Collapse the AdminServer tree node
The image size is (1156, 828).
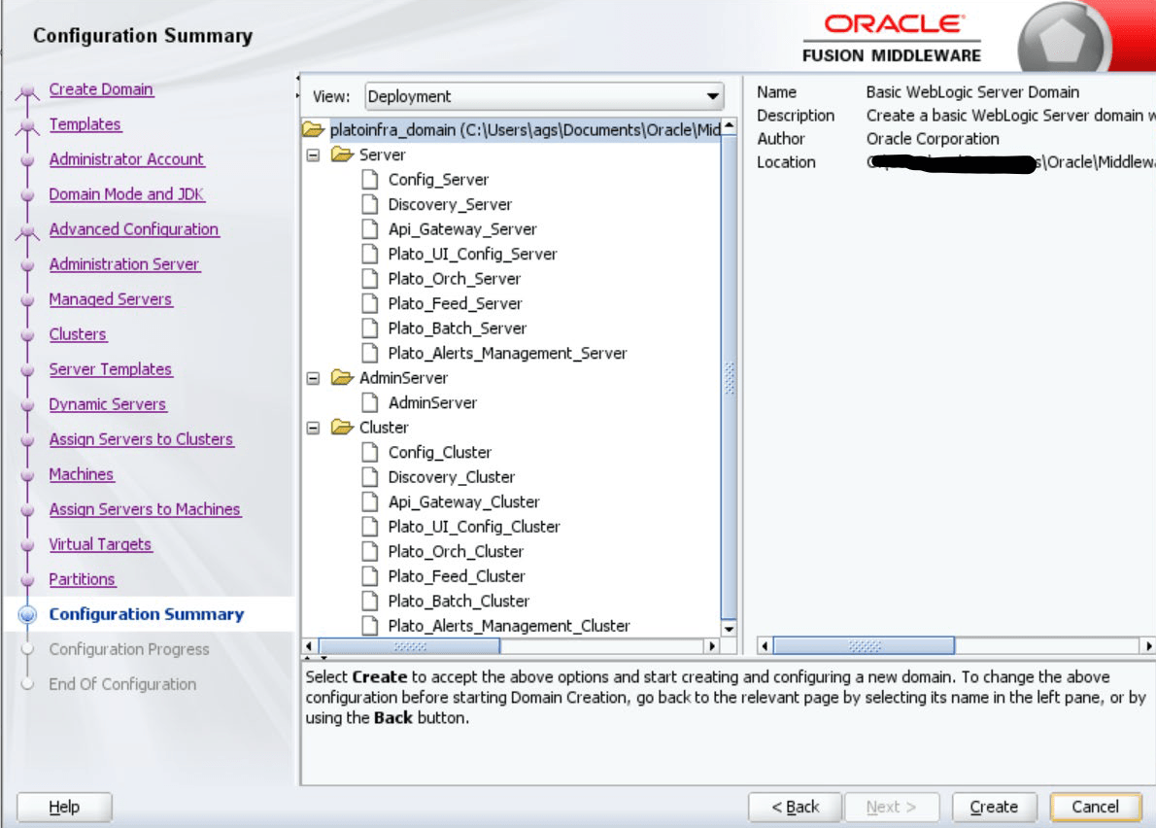314,378
